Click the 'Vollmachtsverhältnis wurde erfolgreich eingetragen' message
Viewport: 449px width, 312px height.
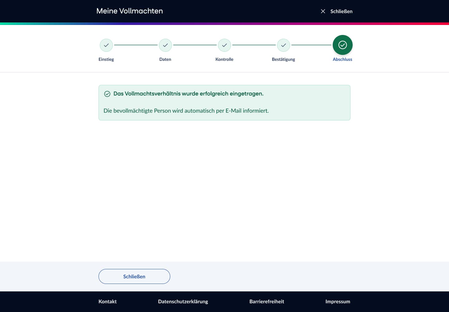pyautogui.click(x=188, y=94)
